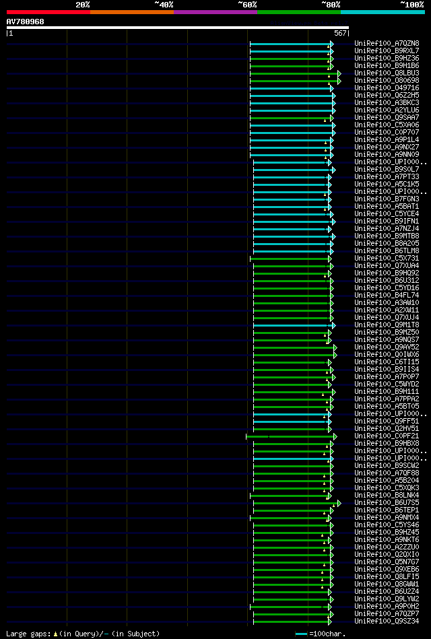Screen dimensions: 431x639
Task: Select hit label UniRef100_C5X731
Action: (387, 259)
